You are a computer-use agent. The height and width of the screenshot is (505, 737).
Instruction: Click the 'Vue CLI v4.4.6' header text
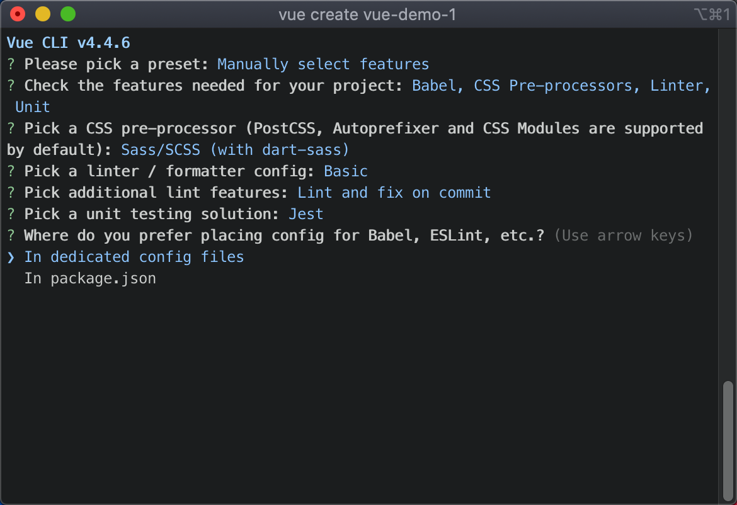69,43
